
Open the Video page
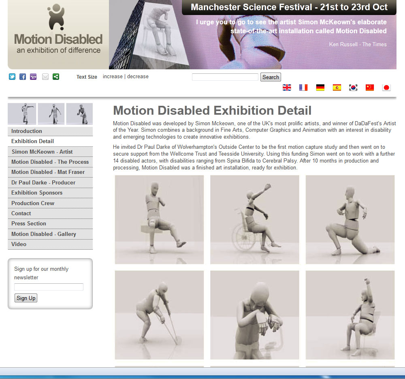(x=50, y=244)
